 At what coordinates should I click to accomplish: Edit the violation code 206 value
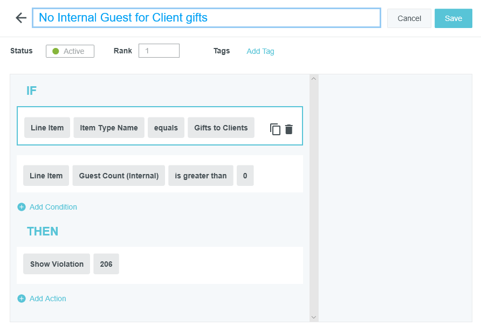coord(106,264)
